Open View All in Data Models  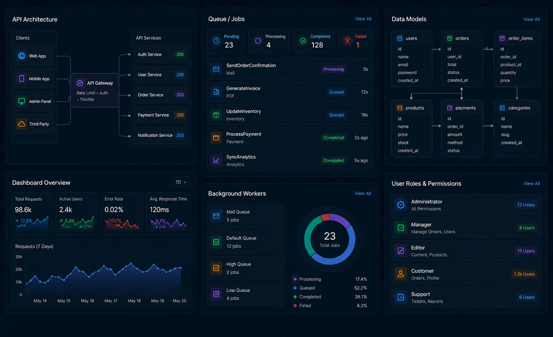531,19
